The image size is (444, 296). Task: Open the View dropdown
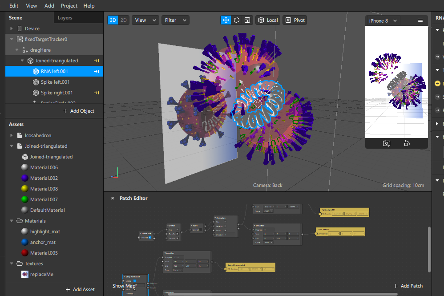145,20
